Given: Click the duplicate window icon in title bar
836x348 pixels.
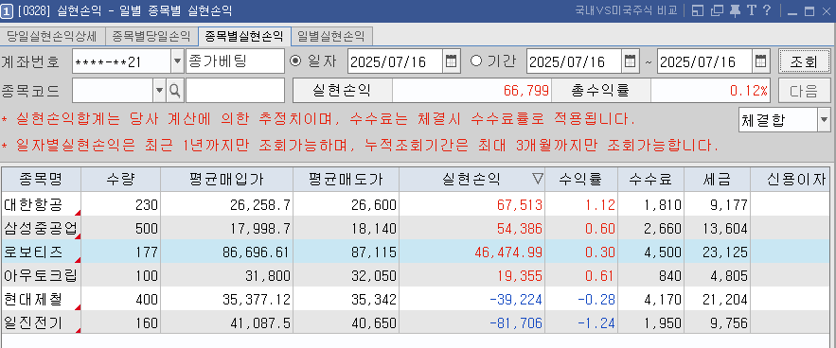Looking at the screenshot, I should pos(717,10).
